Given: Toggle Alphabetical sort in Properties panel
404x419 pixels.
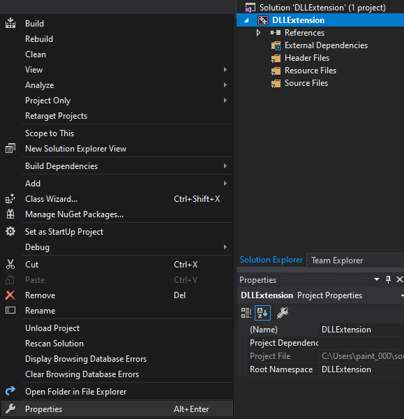Looking at the screenshot, I should [x=262, y=313].
